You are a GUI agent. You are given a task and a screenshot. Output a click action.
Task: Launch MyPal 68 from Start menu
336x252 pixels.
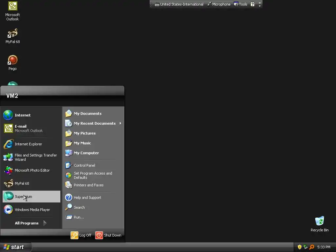[31, 183]
